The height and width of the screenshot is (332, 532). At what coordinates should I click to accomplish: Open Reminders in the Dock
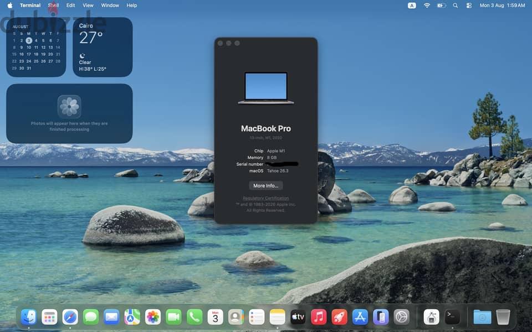click(x=257, y=317)
